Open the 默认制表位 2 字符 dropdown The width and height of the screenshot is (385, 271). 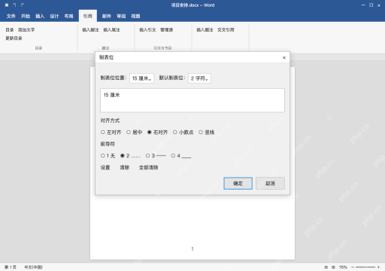pos(199,78)
